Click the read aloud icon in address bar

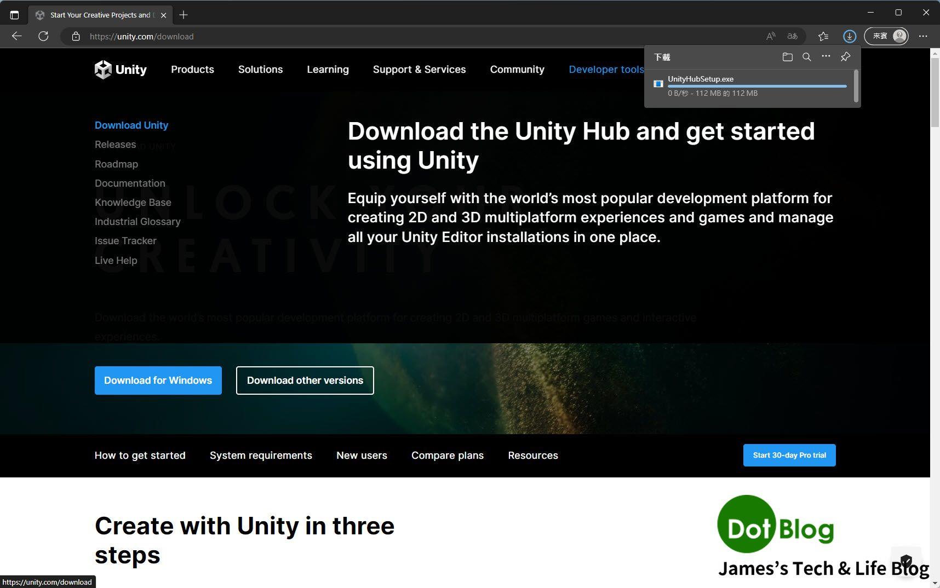770,36
